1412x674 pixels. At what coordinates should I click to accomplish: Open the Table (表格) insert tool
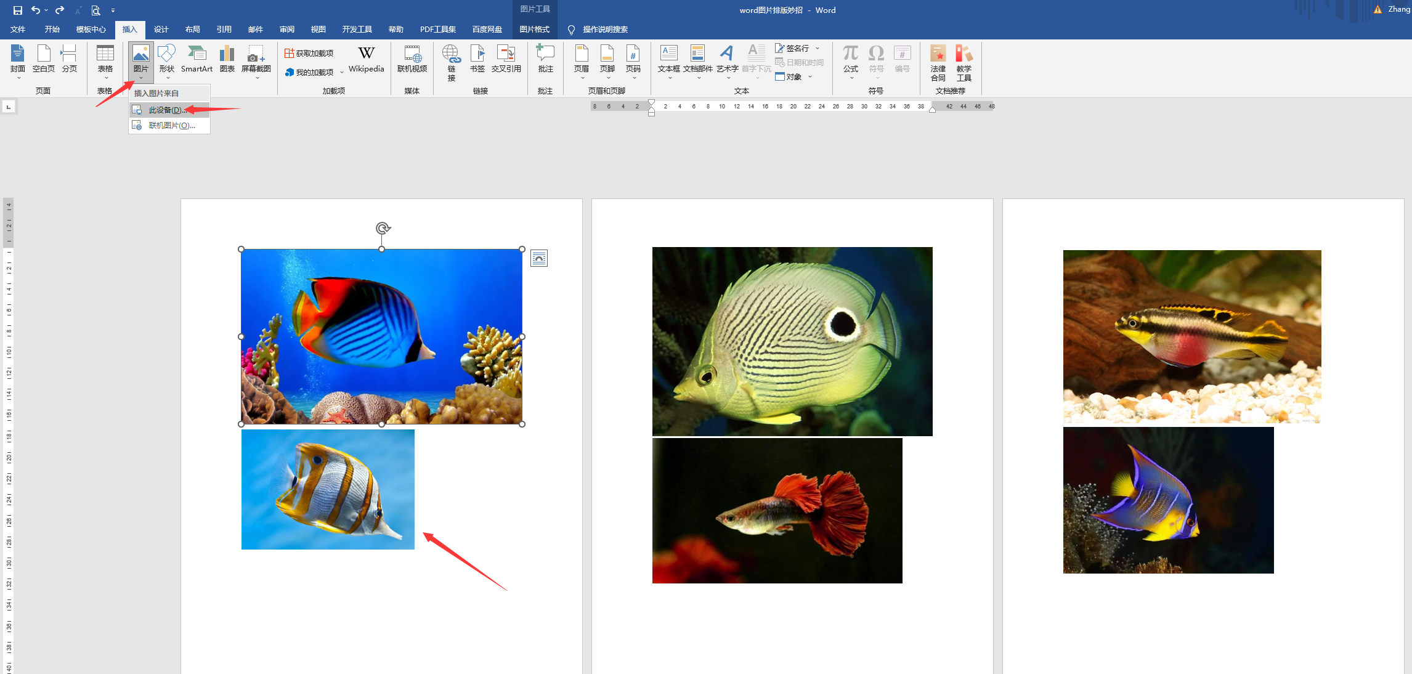pyautogui.click(x=105, y=60)
